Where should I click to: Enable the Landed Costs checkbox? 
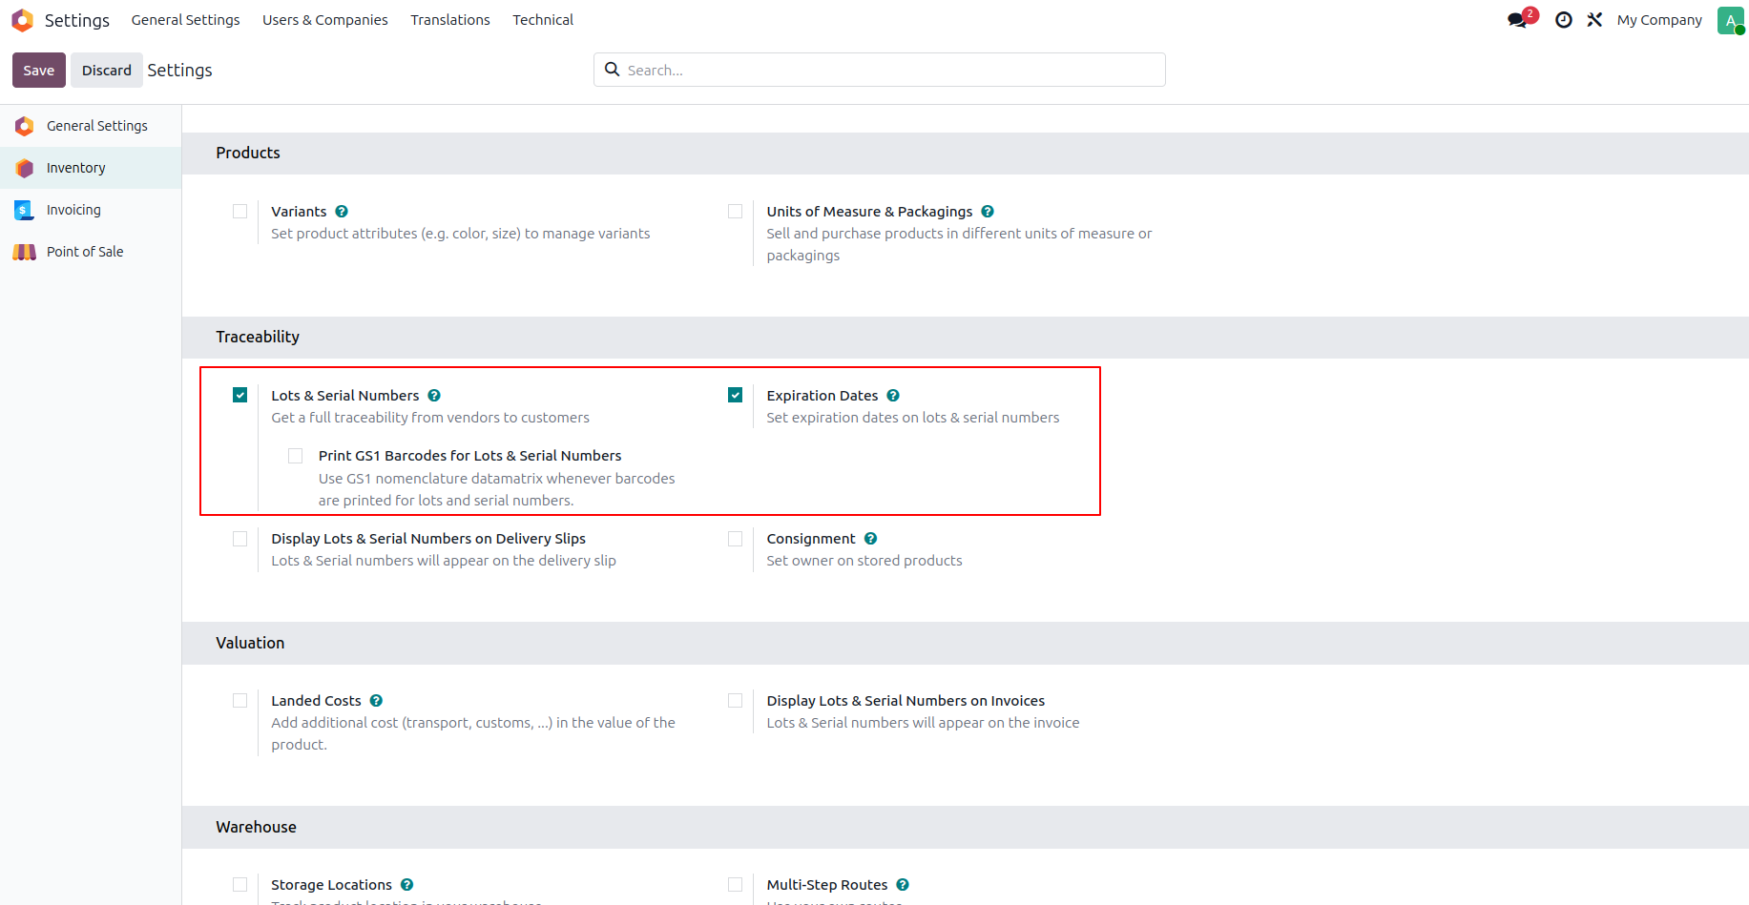pyautogui.click(x=240, y=701)
